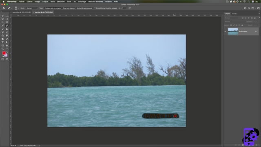This screenshot has width=261, height=147.
Task: Filter layers by type layers
Action: 248,18
